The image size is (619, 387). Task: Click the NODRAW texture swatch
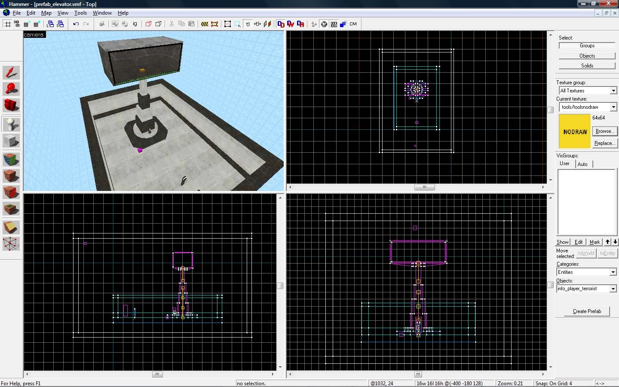575,131
